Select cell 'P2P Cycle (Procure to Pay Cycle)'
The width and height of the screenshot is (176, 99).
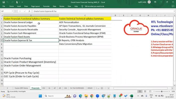(31, 73)
